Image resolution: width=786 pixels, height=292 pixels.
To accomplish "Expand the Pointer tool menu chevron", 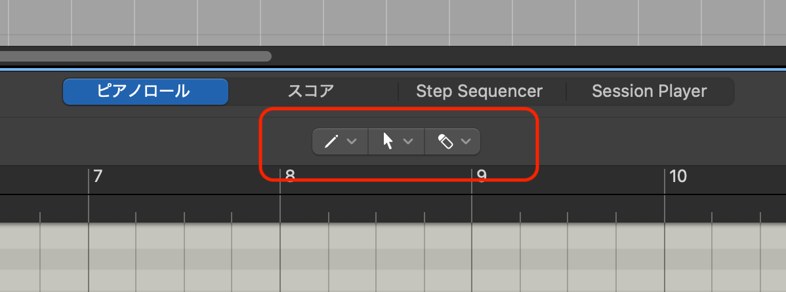I will pyautogui.click(x=408, y=141).
